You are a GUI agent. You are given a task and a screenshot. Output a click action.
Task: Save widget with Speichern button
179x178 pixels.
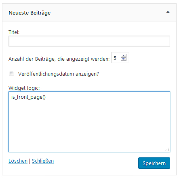pyautogui.click(x=154, y=163)
